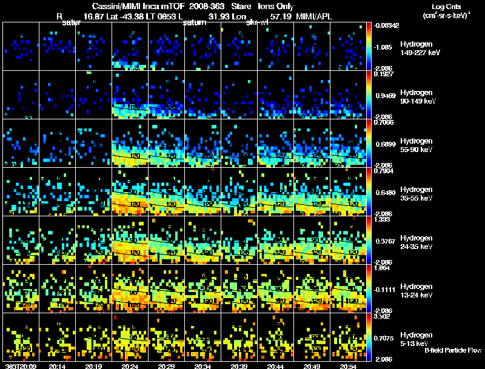Click the 20:34 time label

pos(202,367)
